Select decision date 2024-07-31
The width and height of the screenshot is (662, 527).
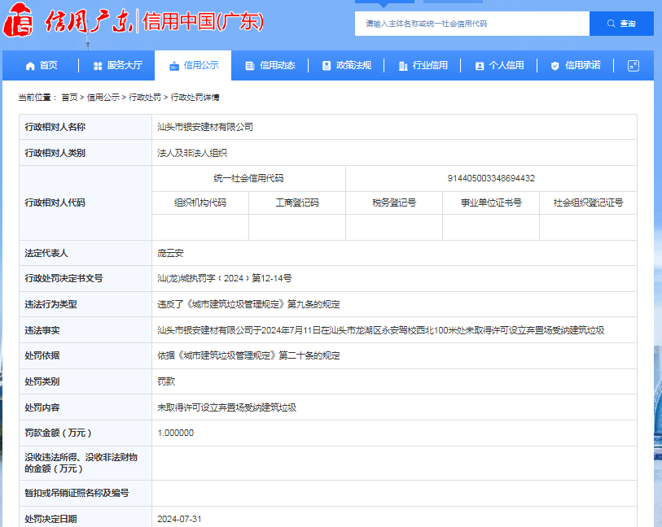[179, 519]
